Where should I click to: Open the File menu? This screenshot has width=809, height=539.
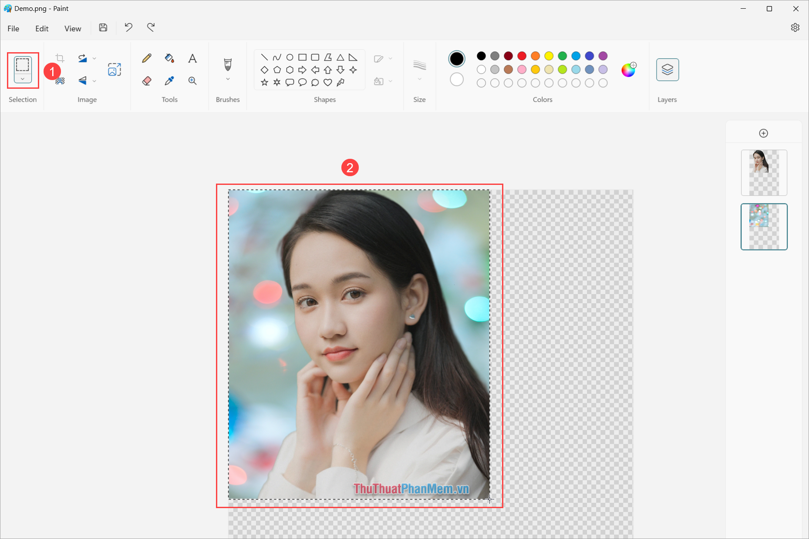13,28
